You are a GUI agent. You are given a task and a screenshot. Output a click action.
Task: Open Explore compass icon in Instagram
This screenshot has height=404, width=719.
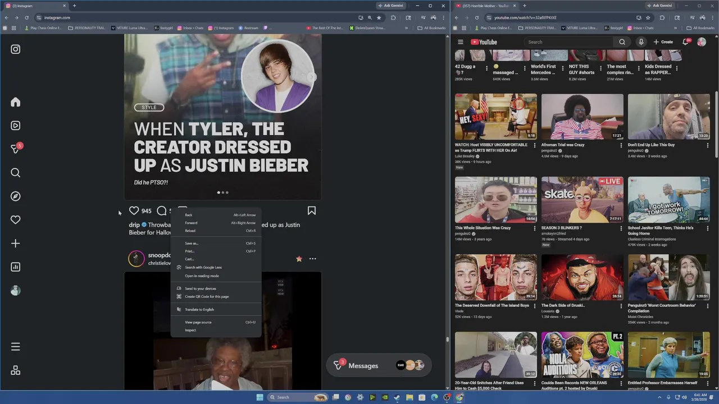15,196
